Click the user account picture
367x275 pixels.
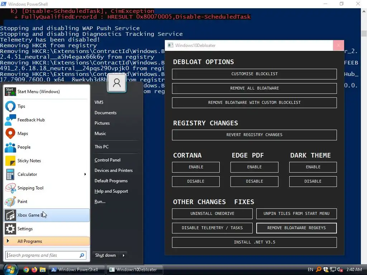[117, 83]
